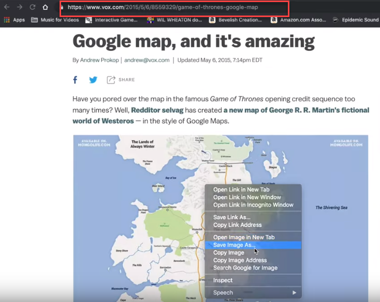Screen dimensions: 380x302
Task: Click the andrew@vox.com email link
Action: (x=147, y=60)
